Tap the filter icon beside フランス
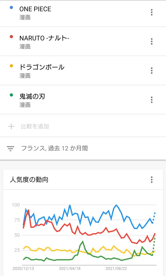The image size is (166, 276). tap(10, 149)
